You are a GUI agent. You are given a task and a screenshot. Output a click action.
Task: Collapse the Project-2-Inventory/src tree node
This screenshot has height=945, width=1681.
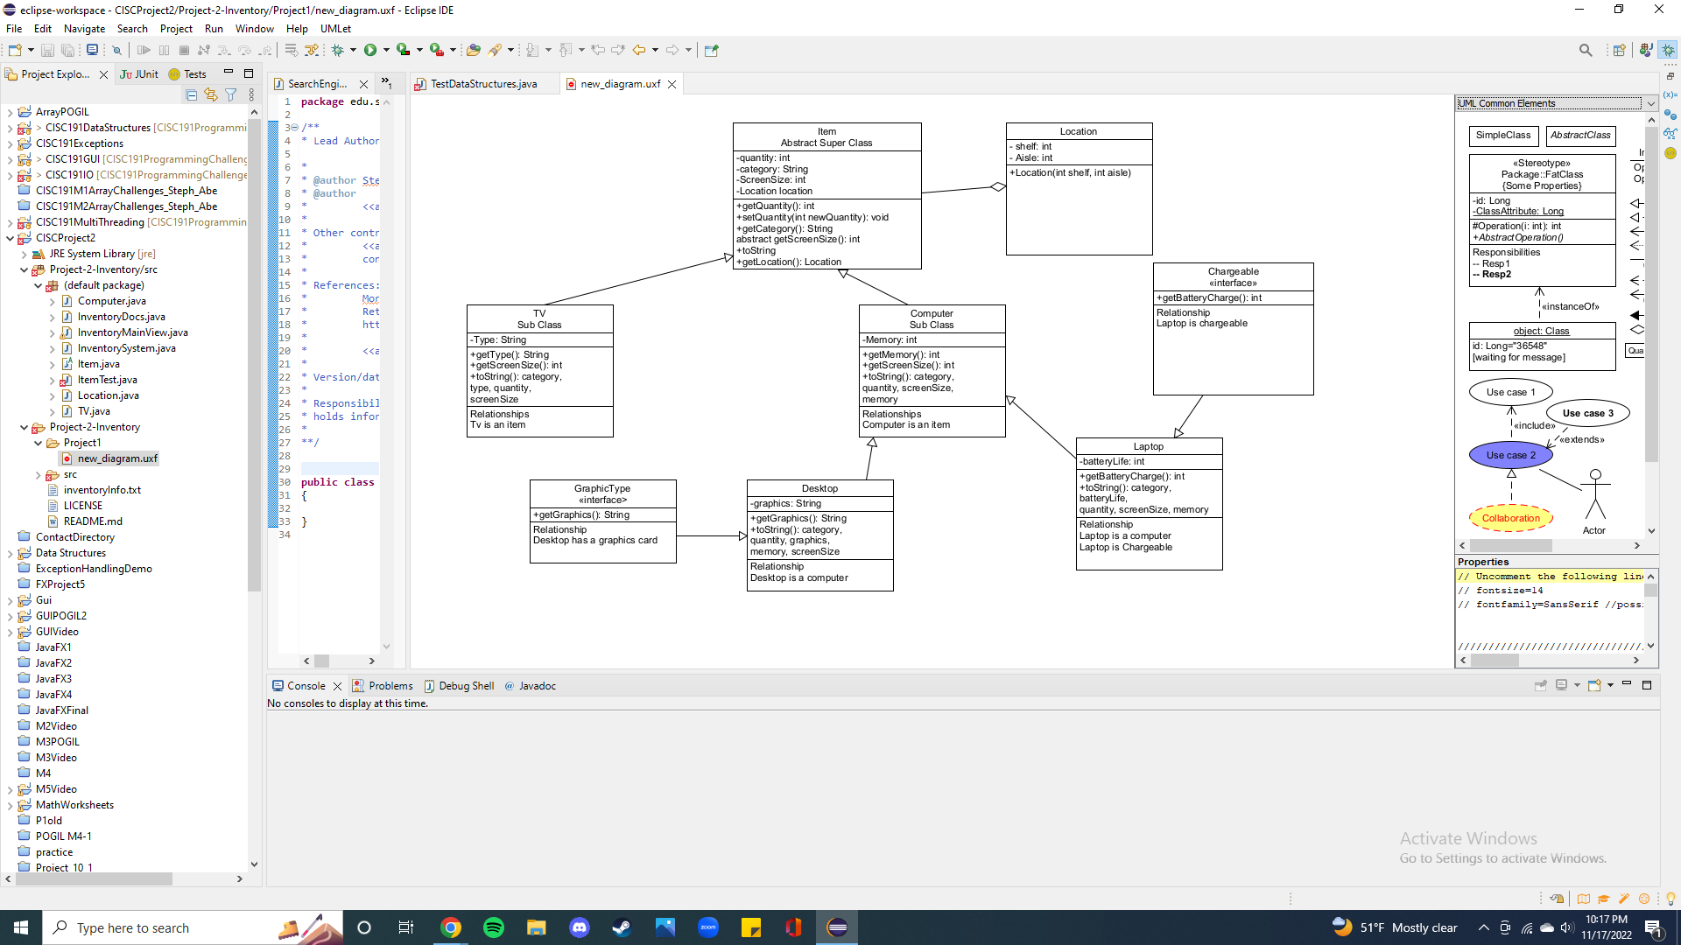(22, 269)
